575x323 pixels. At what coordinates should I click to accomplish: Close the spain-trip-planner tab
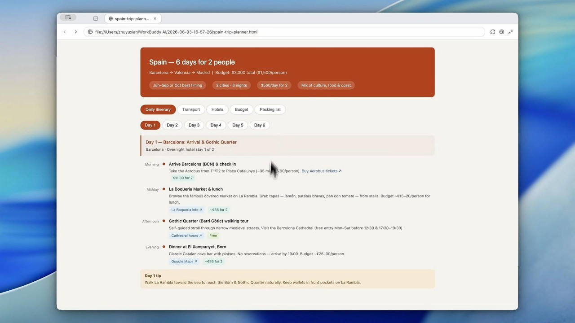click(x=155, y=18)
